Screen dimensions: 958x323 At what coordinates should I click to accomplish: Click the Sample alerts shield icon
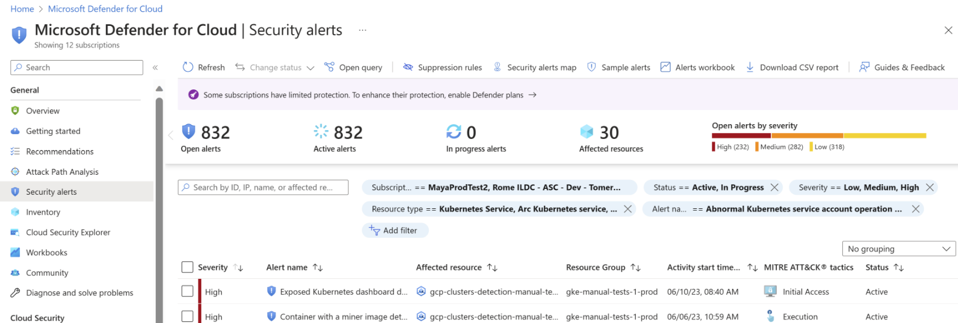point(592,67)
